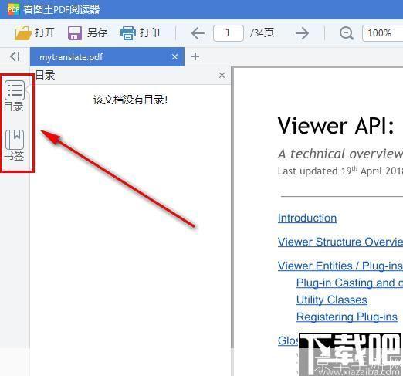403x376 pixels.
Task: Show the 目录 panel from the sidebar
Action: [14, 96]
